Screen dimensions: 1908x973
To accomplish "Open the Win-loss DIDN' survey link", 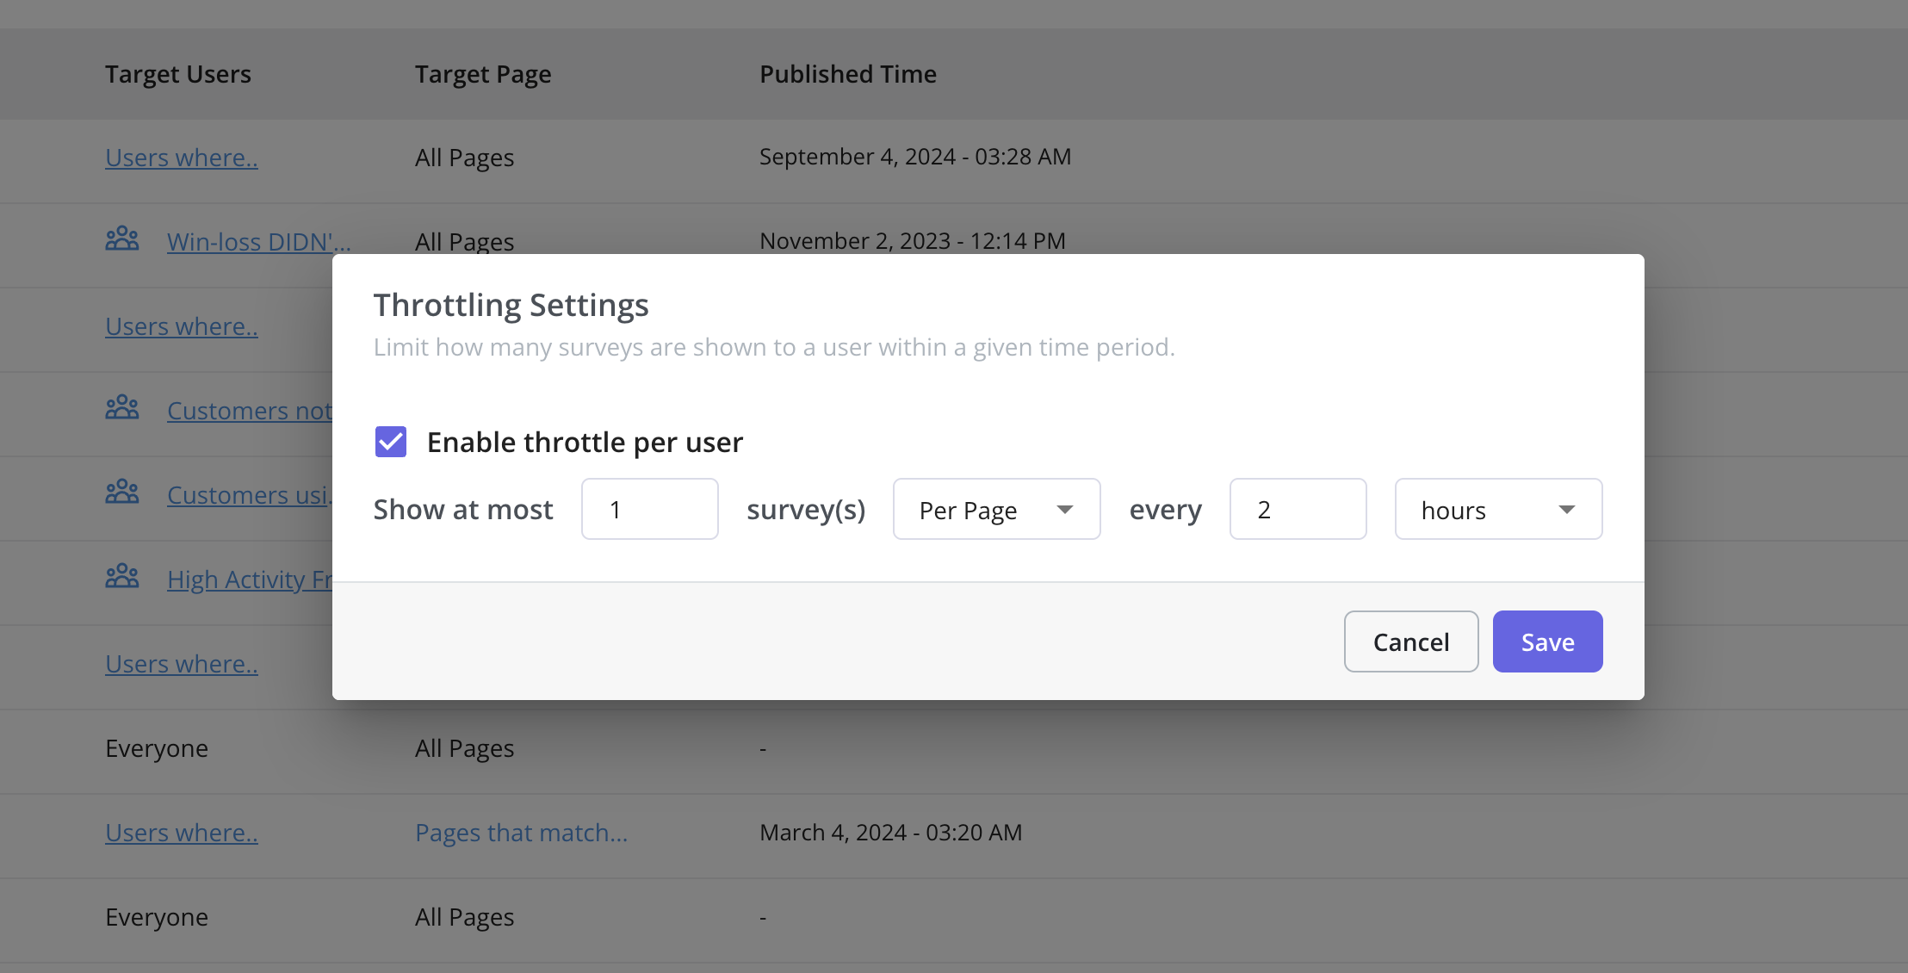I will [257, 242].
